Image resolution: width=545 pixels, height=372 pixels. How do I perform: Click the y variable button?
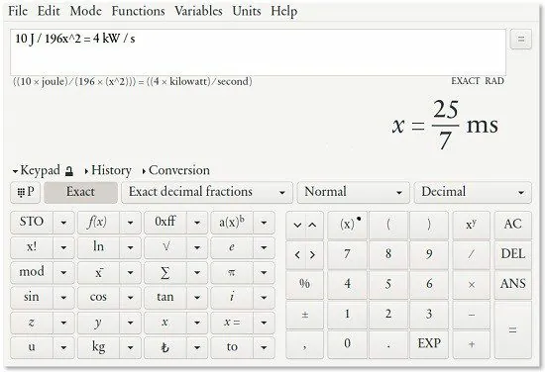(98, 323)
